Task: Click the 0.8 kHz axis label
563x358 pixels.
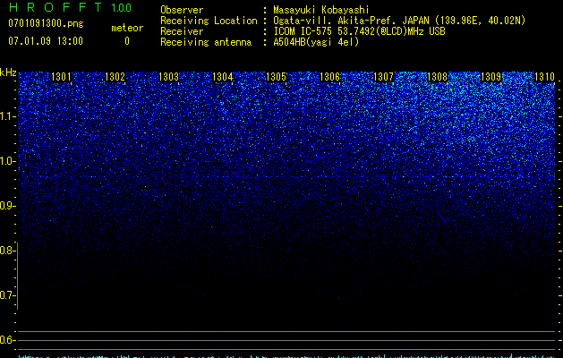Action: (x=7, y=251)
